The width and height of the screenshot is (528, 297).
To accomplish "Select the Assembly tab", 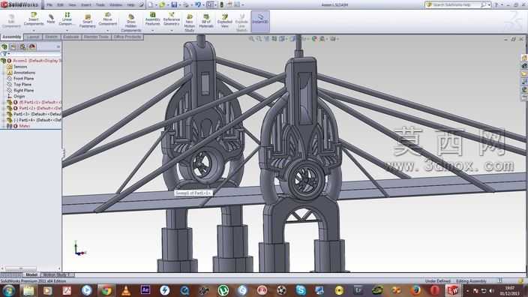I will (x=12, y=37).
